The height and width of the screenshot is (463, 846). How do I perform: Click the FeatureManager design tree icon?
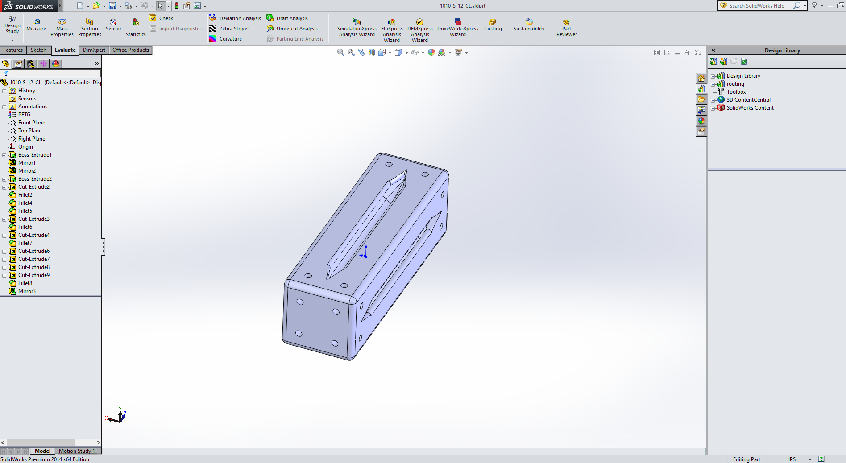pos(6,64)
